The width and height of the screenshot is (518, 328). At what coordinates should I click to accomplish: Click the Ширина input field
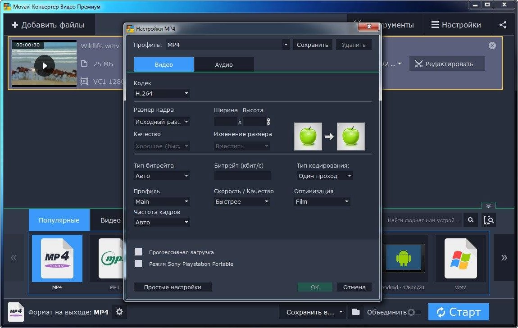coord(225,122)
